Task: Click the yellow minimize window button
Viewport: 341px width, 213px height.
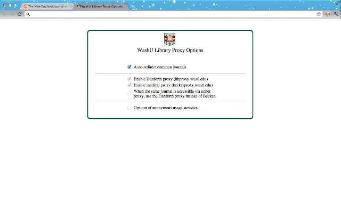Action: (10, 5)
